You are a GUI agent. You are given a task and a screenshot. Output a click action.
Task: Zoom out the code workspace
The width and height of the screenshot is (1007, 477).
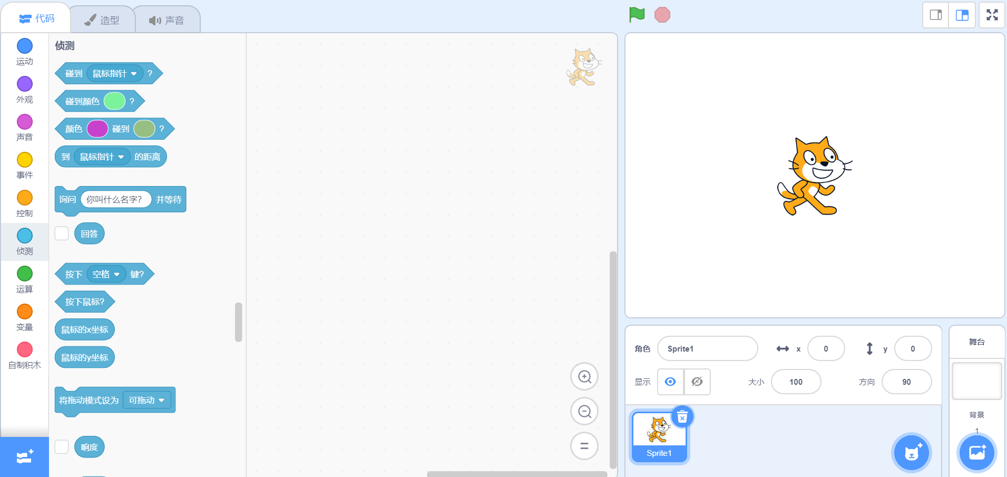(x=584, y=411)
